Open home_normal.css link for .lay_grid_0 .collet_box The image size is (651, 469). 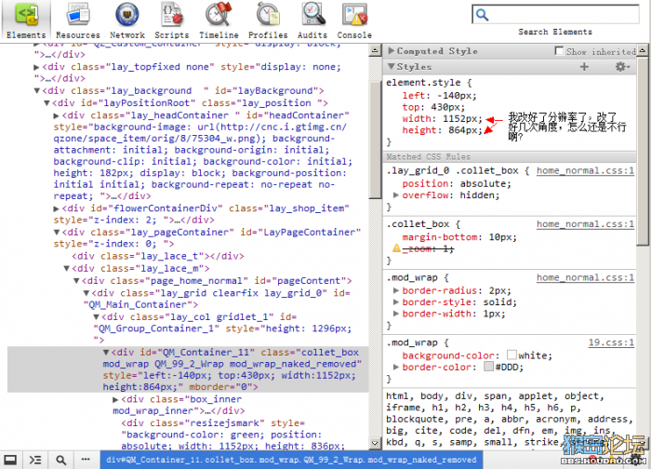tap(585, 170)
